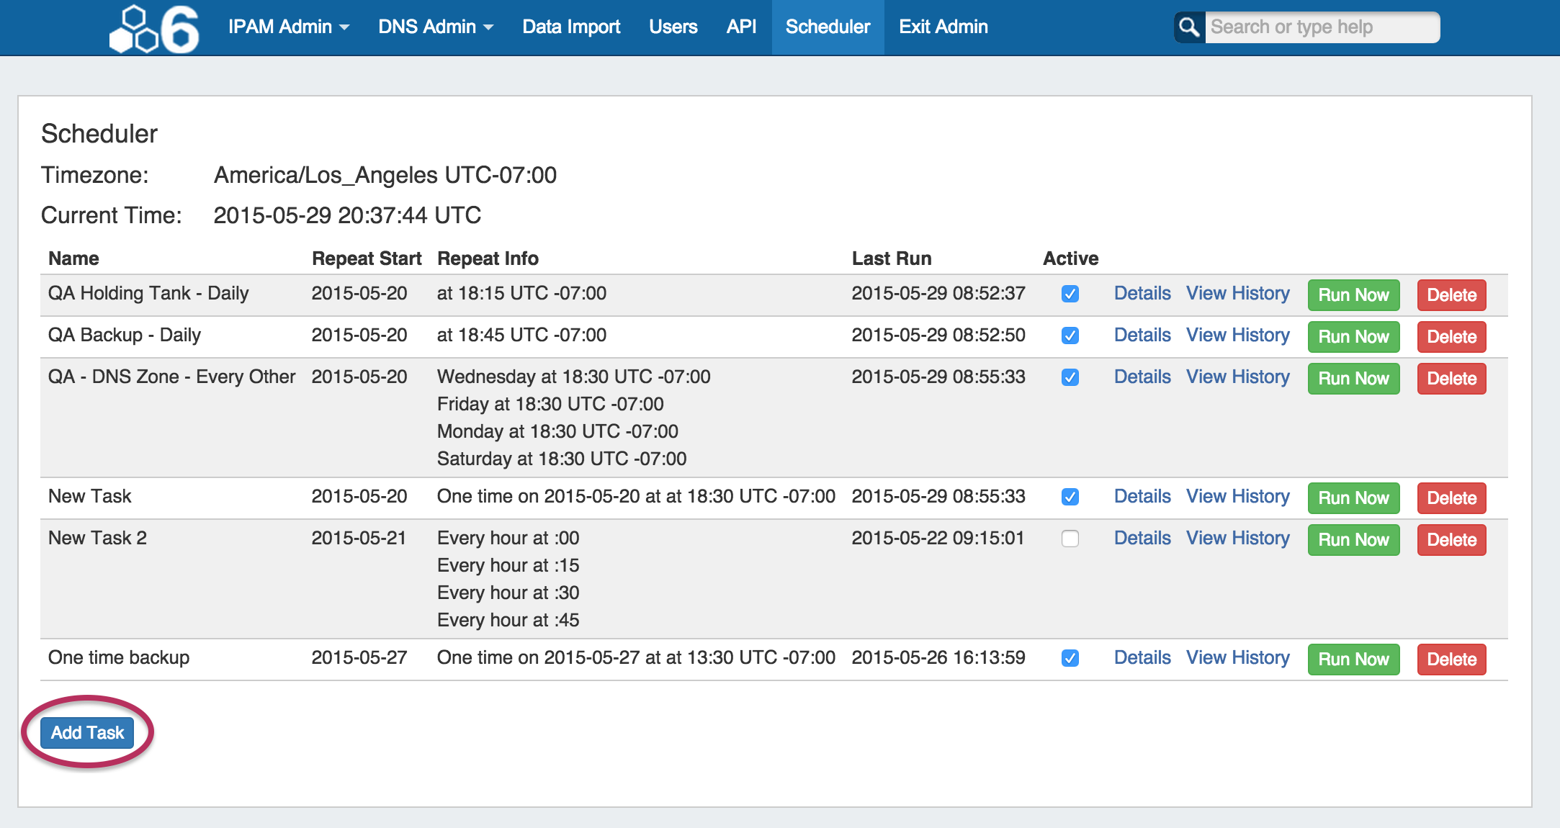Run Now for QA Holding Tank - Daily

[1353, 294]
